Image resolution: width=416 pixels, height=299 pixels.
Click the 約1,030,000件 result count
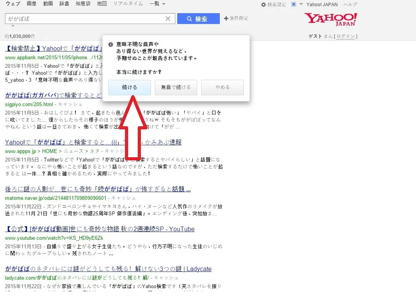(20, 36)
